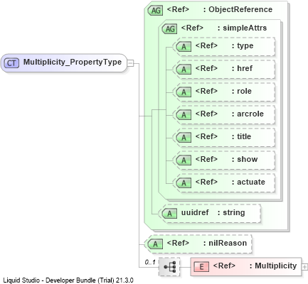This screenshot has width=308, height=284.
Task: Click the ': actuate' attribute name
Action: [248, 182]
